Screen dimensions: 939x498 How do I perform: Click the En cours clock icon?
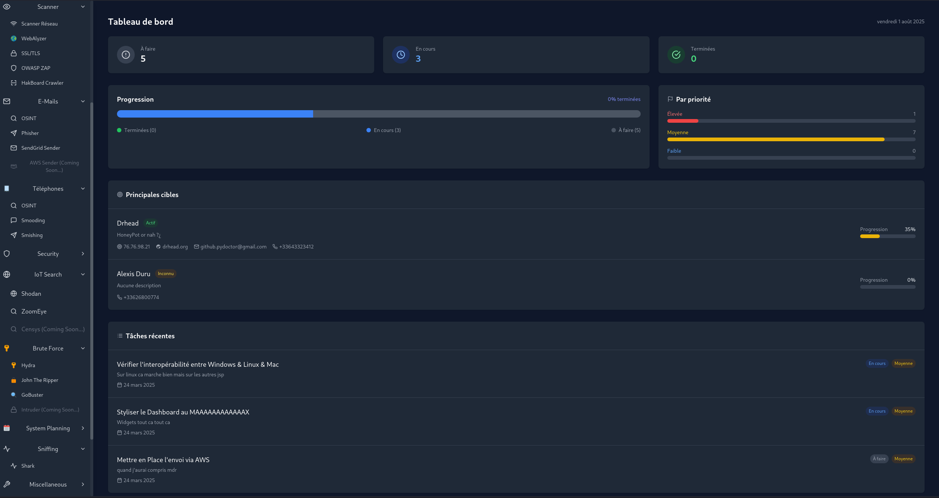(x=400, y=55)
